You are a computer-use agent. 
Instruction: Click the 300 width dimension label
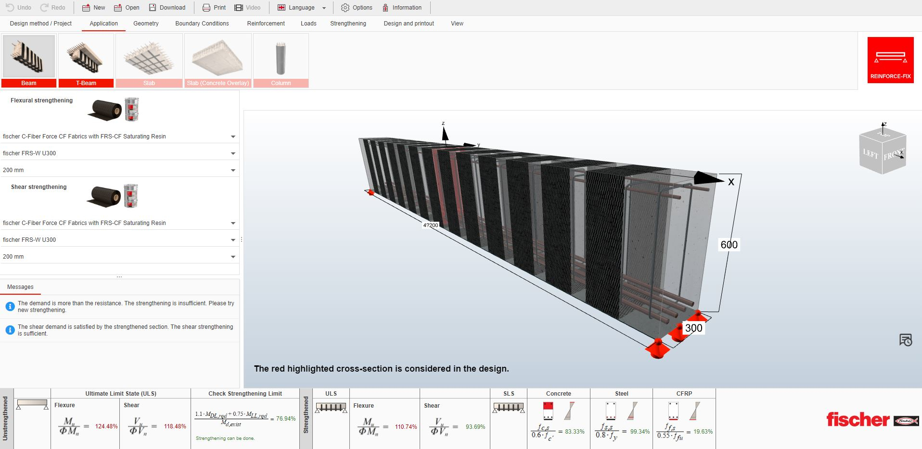click(693, 328)
